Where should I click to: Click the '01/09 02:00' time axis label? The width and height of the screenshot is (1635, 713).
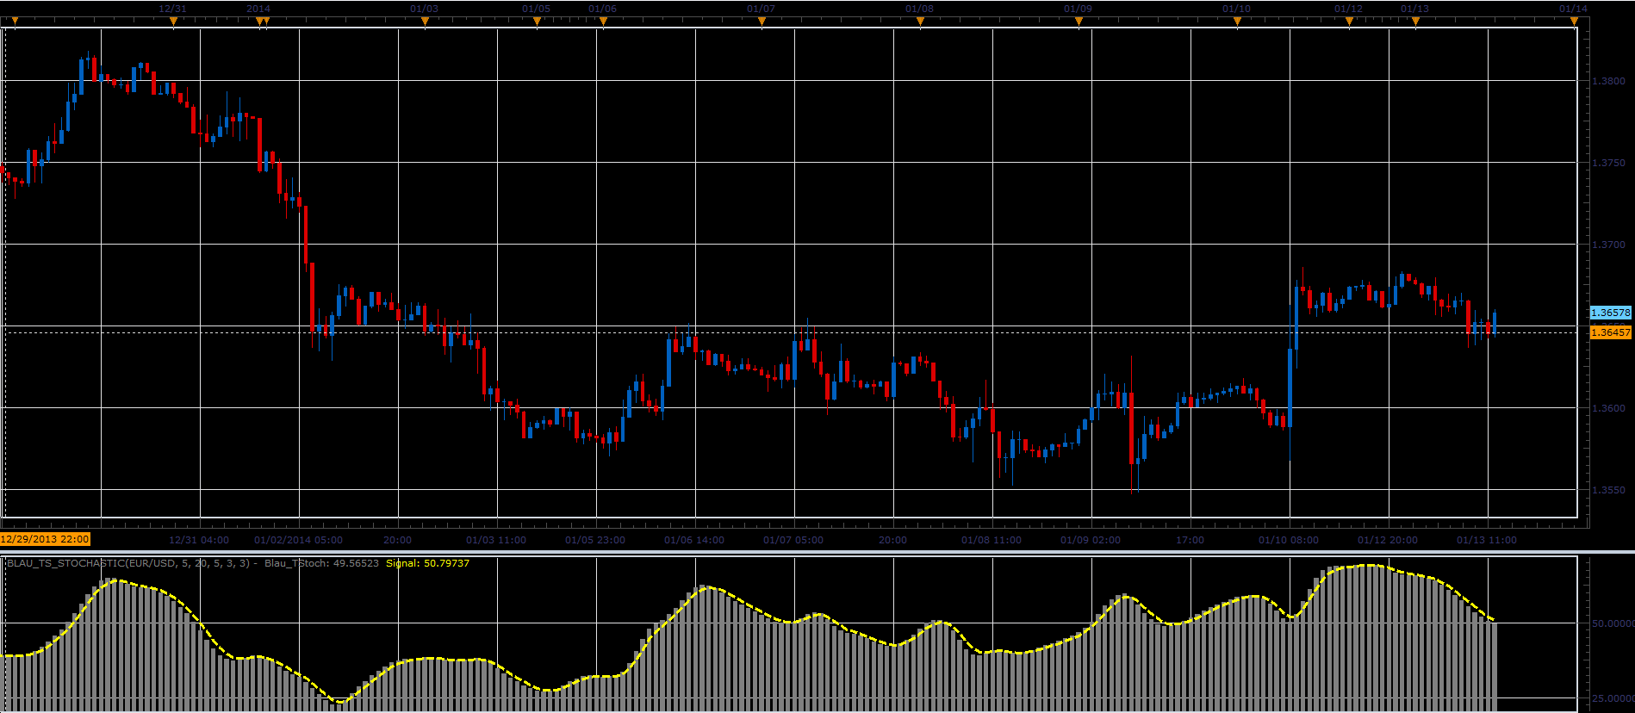1091,540
